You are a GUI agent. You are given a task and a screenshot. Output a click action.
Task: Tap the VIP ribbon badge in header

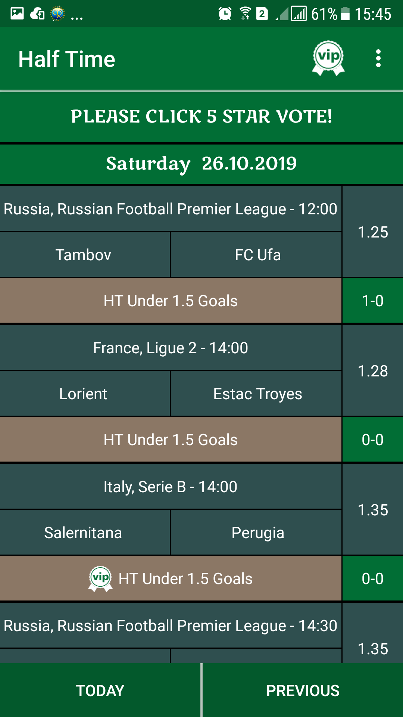(328, 58)
